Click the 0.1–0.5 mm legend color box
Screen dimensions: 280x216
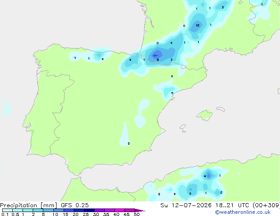[x=8, y=210]
